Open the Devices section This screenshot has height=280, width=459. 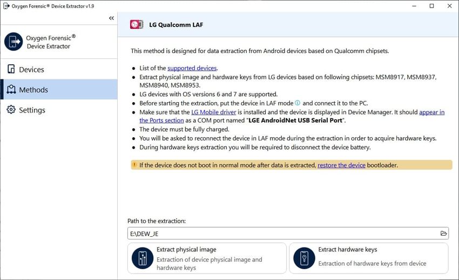[59, 69]
